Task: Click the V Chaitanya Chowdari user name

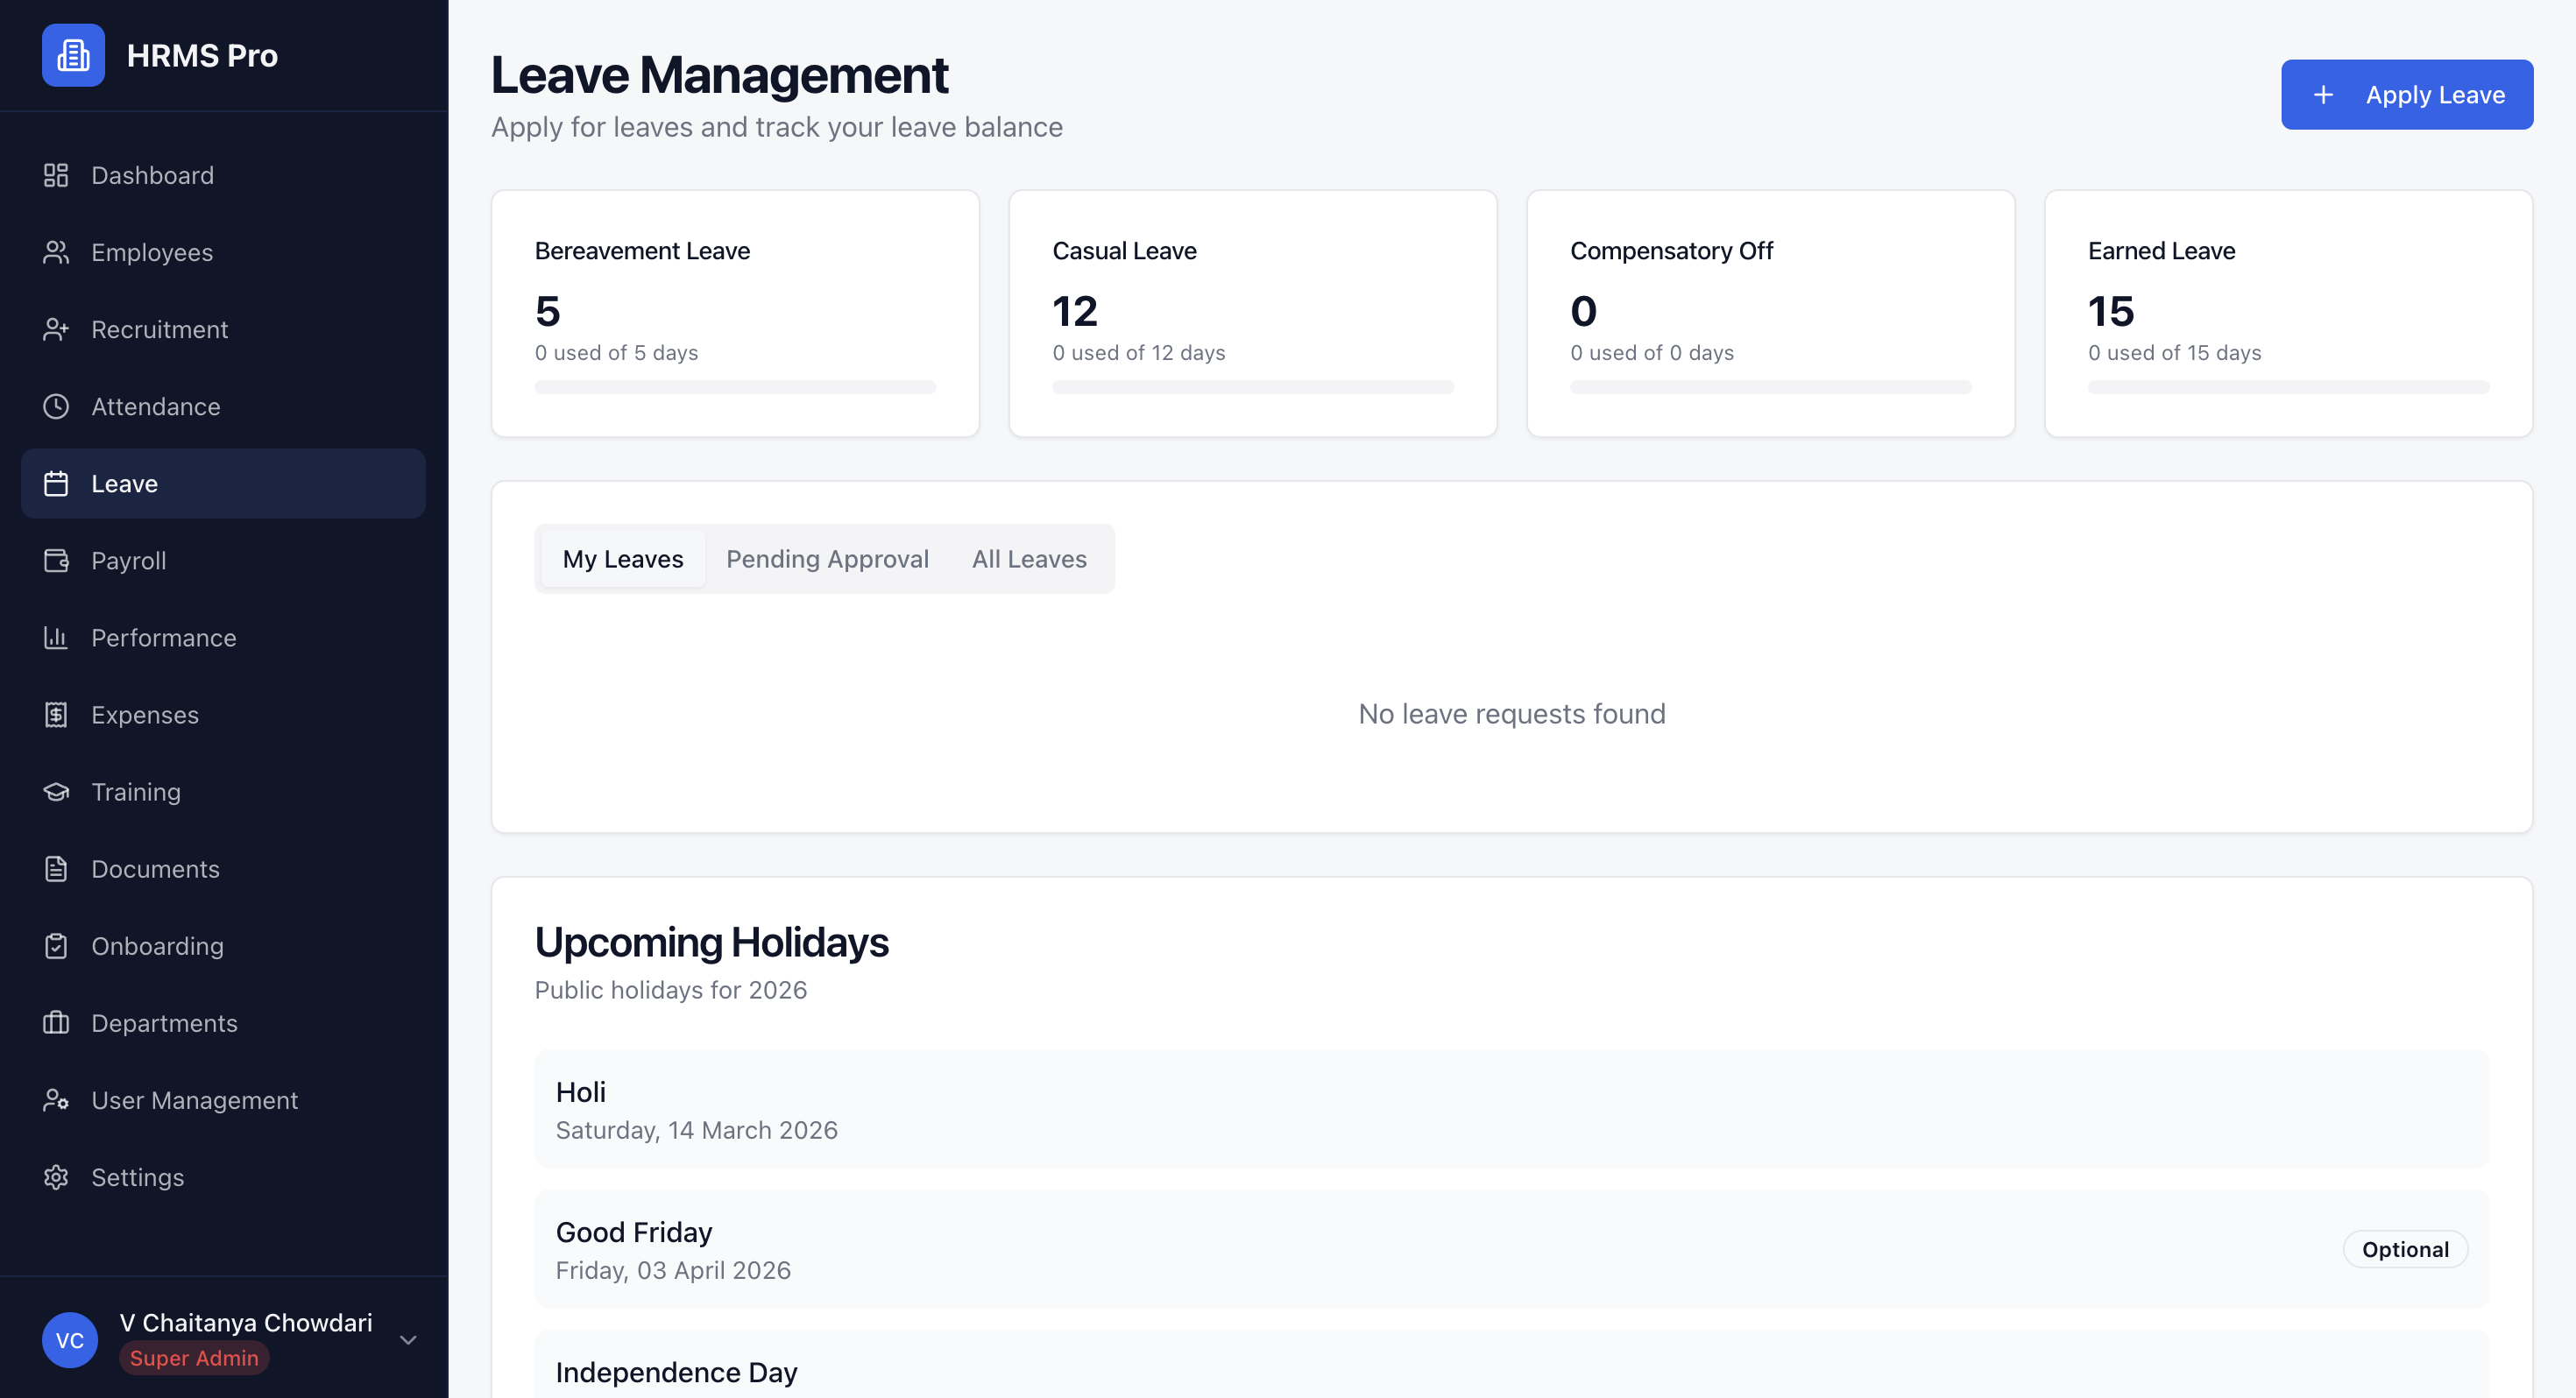Action: (x=246, y=1322)
